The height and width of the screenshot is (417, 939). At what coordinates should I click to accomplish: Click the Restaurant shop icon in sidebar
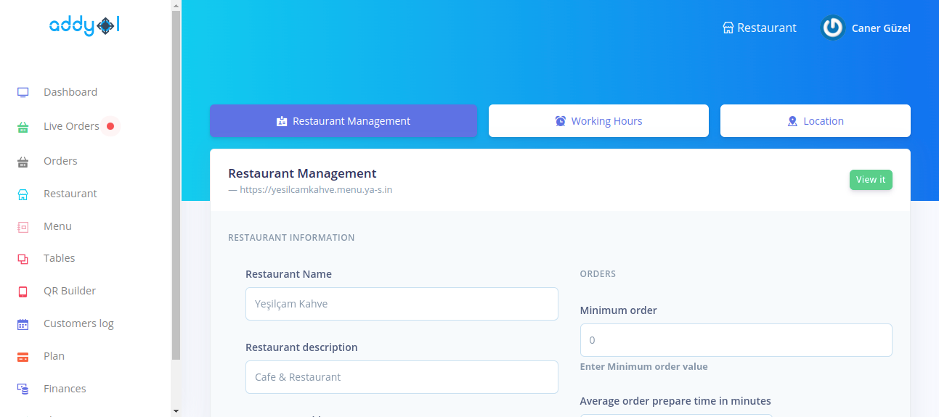(23, 194)
